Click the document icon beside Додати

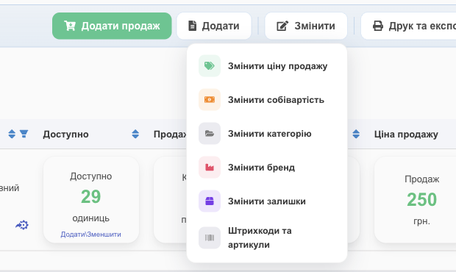(192, 26)
